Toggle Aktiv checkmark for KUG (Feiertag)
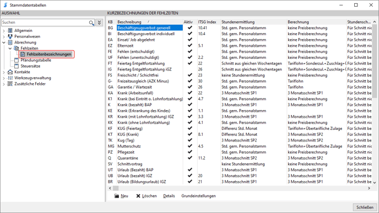The image size is (379, 213). click(x=189, y=128)
